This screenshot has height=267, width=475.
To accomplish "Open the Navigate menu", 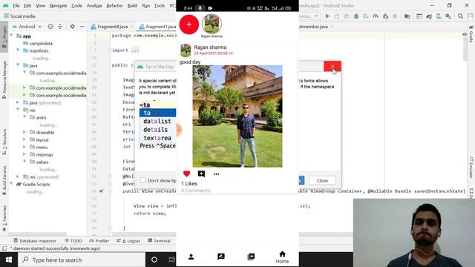I will pos(58,5).
